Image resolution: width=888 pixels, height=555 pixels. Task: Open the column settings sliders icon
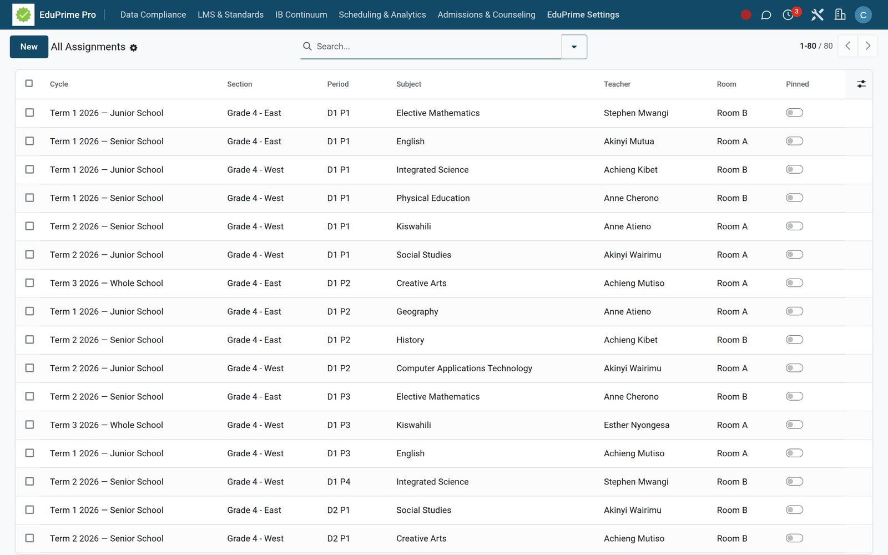click(x=861, y=84)
